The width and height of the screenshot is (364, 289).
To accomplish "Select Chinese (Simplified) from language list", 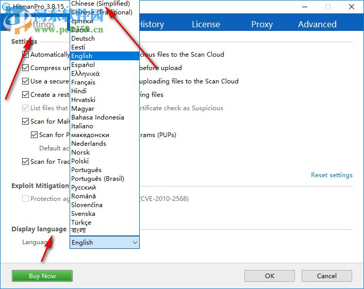I will click(105, 4).
